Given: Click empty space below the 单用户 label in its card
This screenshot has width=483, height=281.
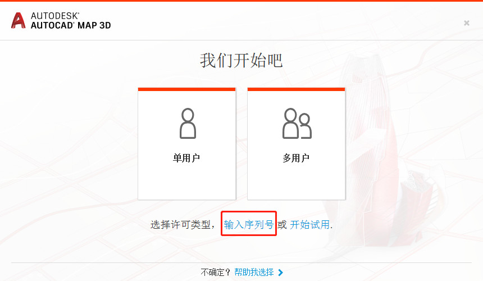Looking at the screenshot, I should click(x=186, y=182).
